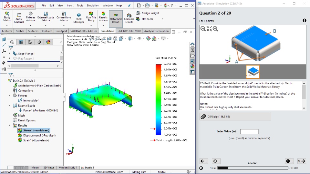Expand the Edge-Flange1 feature
This screenshot has width=310, height=174.
click(10, 54)
